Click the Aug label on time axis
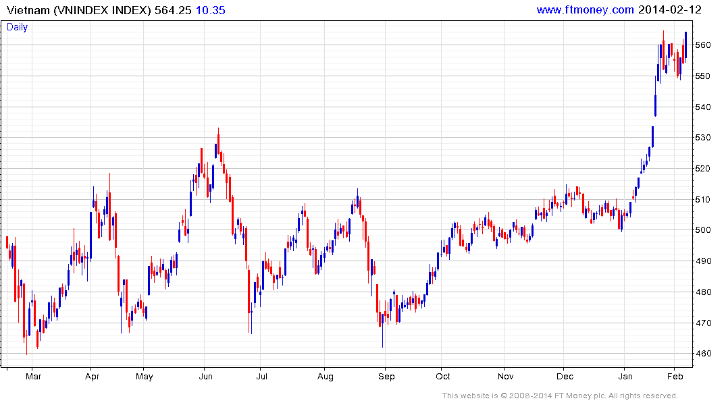The height and width of the screenshot is (405, 726). pyautogui.click(x=325, y=377)
